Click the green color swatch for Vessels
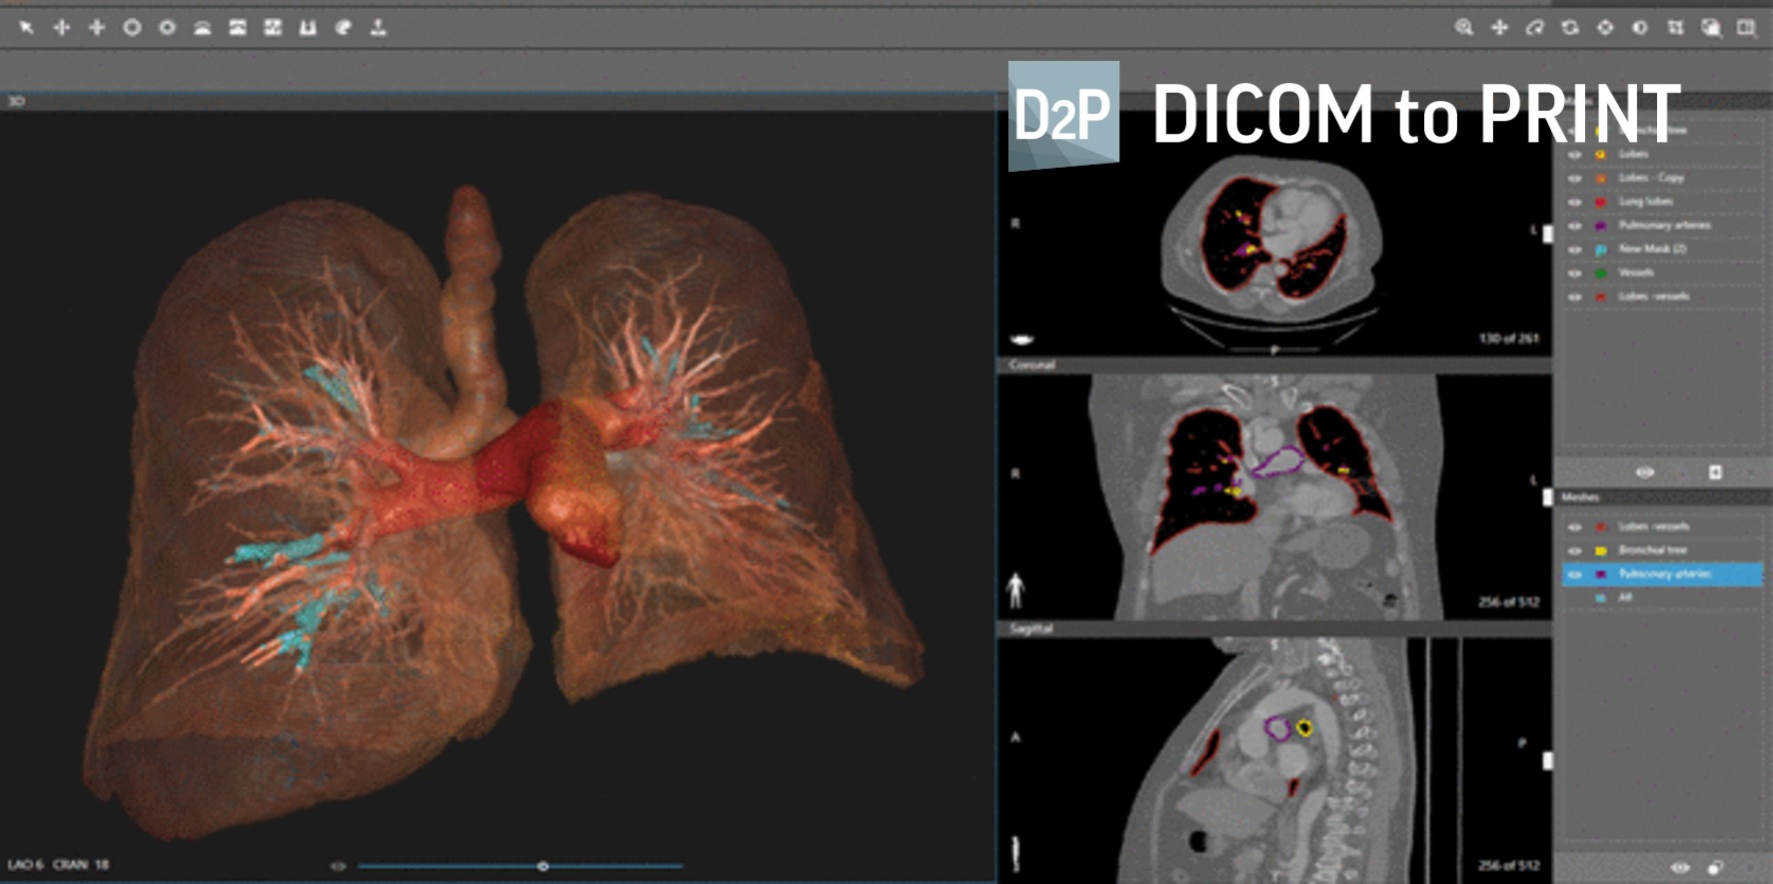 (x=1600, y=273)
